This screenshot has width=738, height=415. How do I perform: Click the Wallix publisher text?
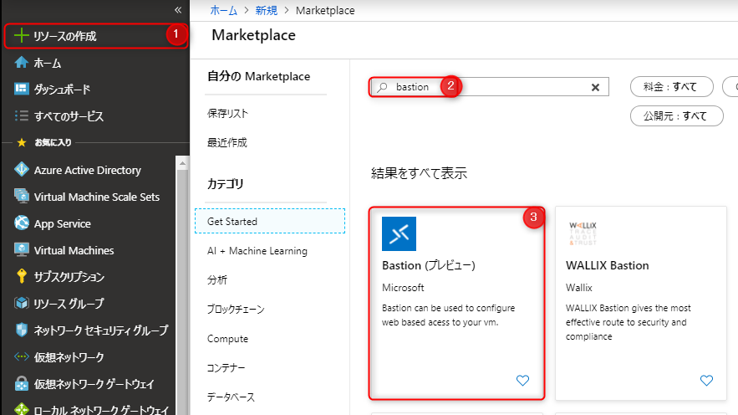[579, 288]
